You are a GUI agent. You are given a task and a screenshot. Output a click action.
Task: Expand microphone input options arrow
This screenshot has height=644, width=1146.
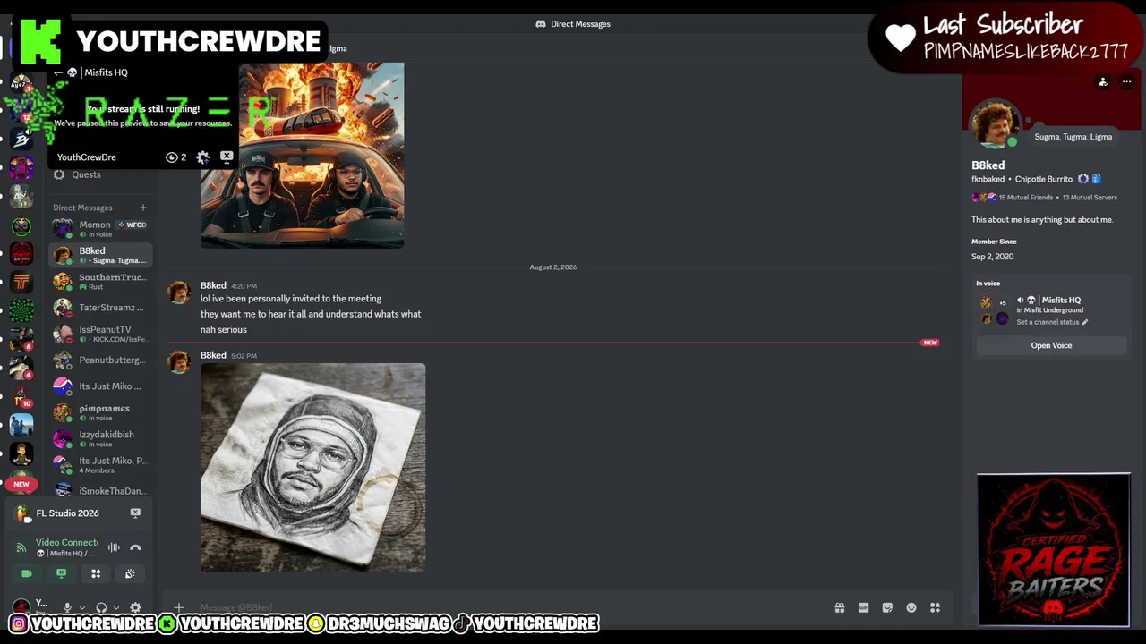(82, 608)
